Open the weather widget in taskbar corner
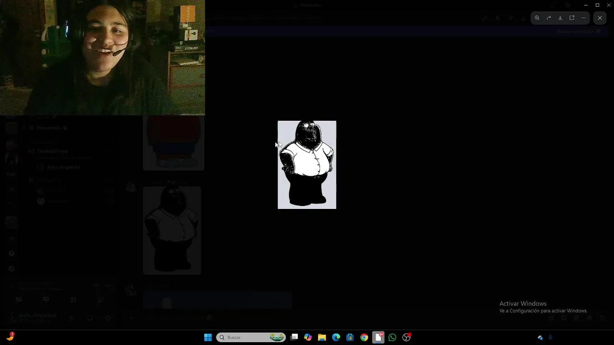 pos(10,337)
